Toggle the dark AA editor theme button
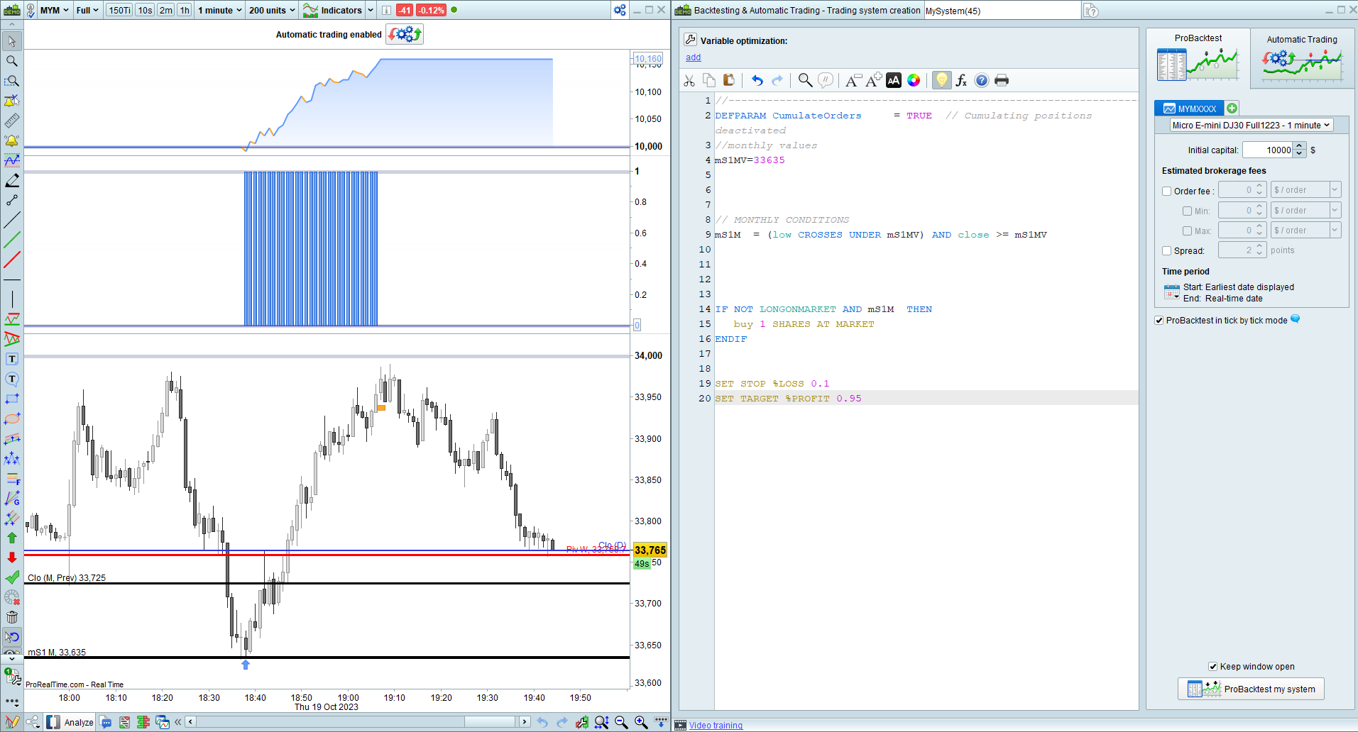Screen dimensions: 1358x732 pos(894,80)
